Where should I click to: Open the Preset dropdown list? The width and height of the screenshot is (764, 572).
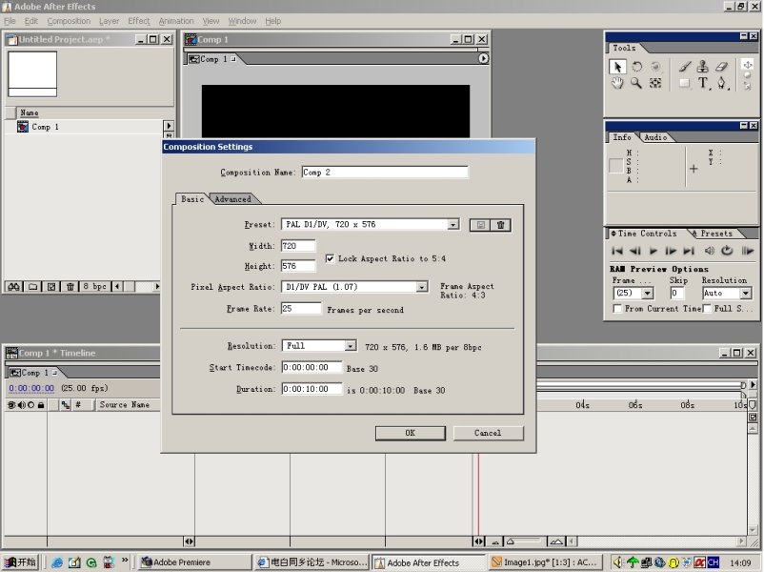point(453,225)
